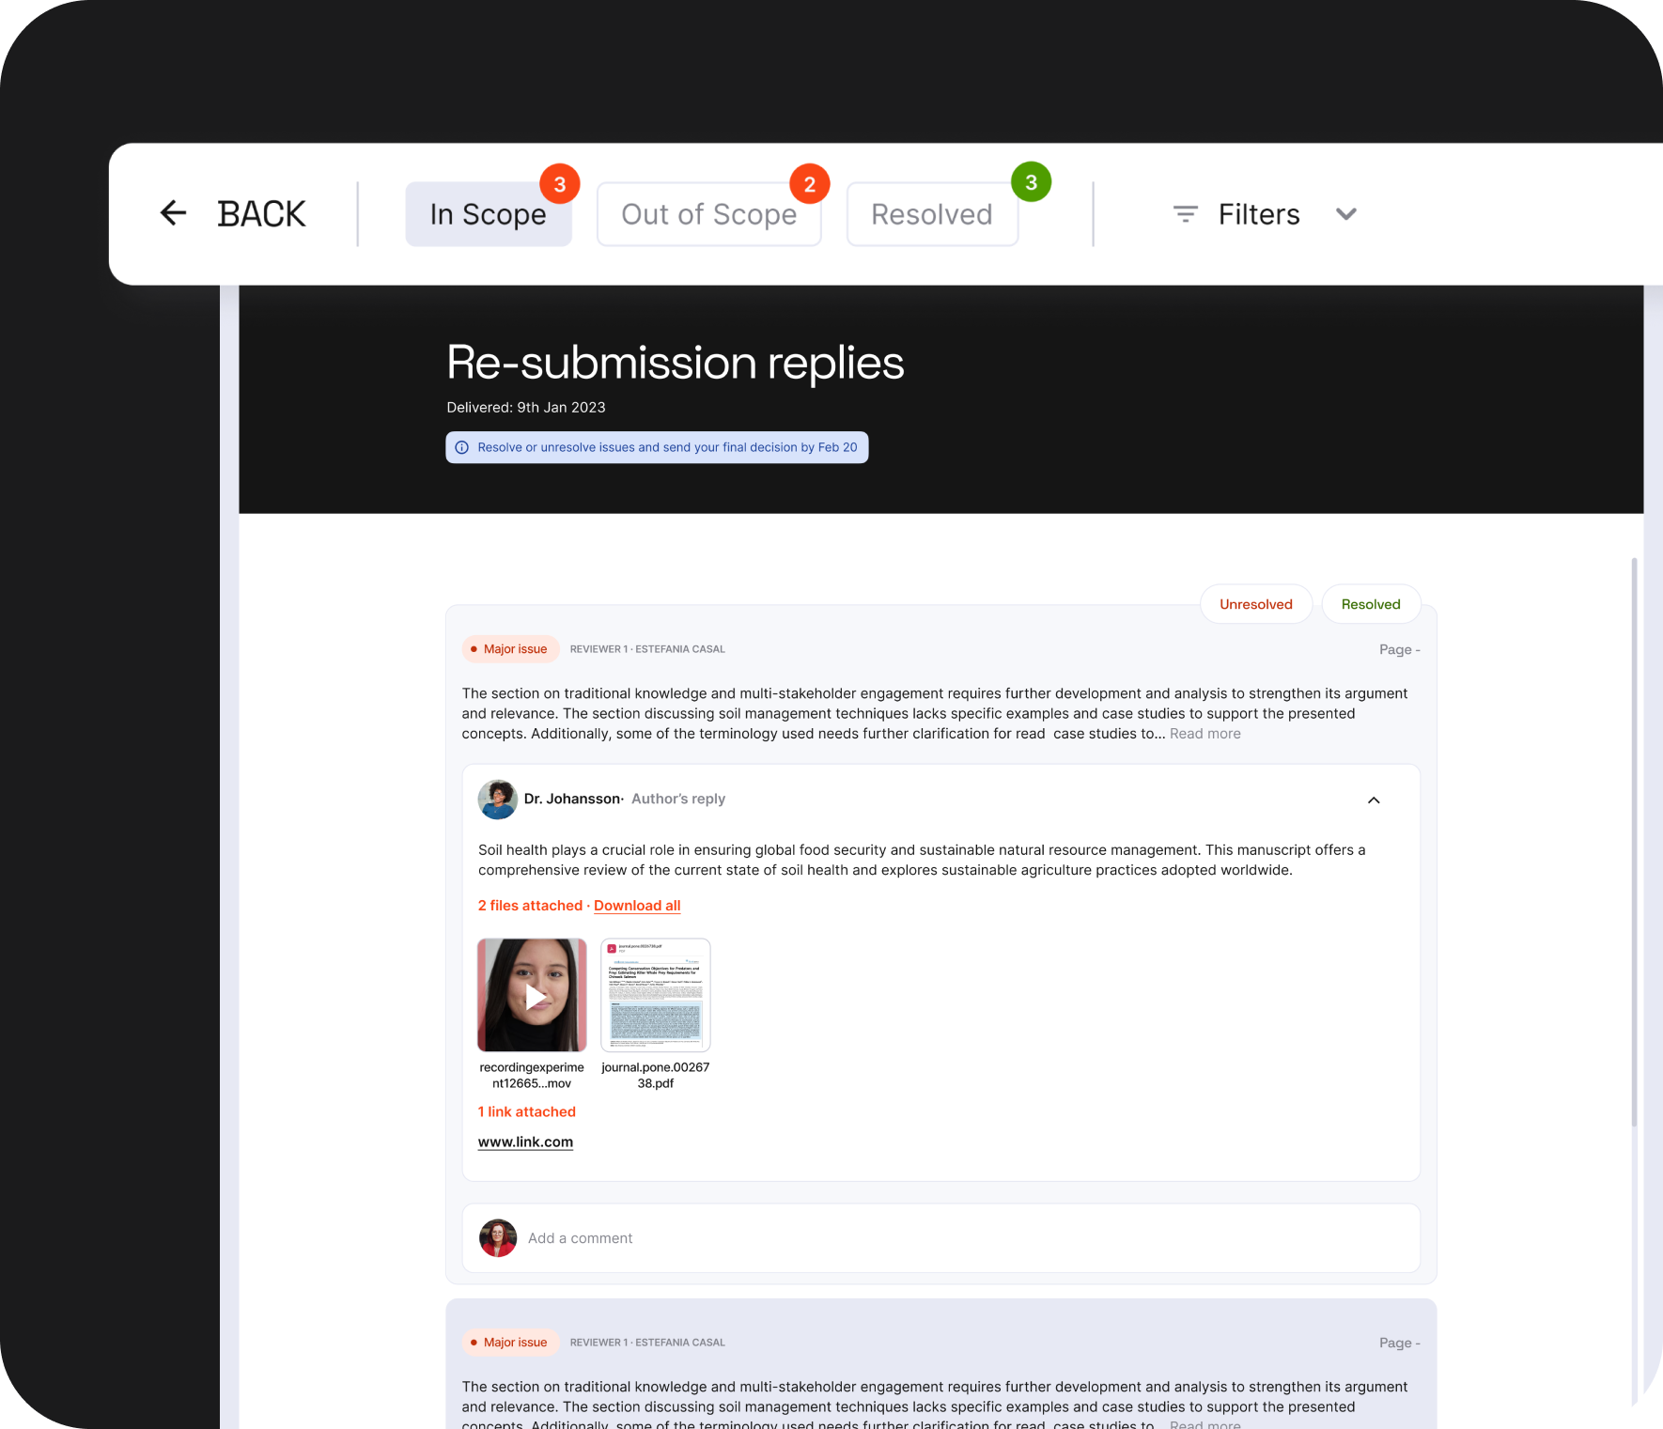This screenshot has height=1429, width=1663.
Task: Mark first issue as Unresolved
Action: point(1256,604)
